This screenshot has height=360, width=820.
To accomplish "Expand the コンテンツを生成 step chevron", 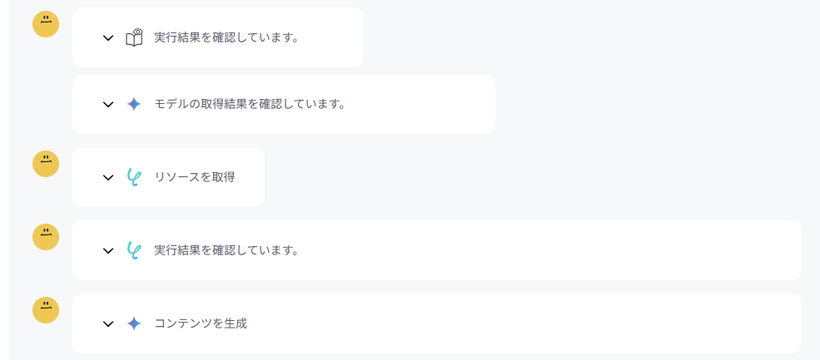I will click(108, 324).
